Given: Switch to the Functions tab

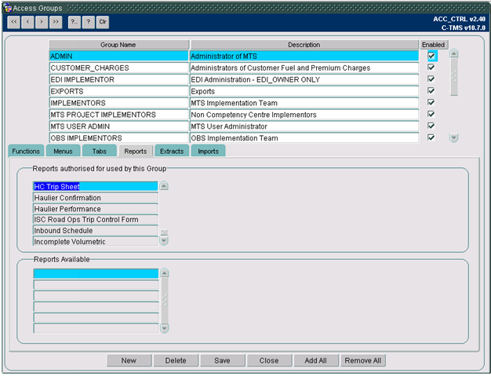Looking at the screenshot, I should coord(26,151).
